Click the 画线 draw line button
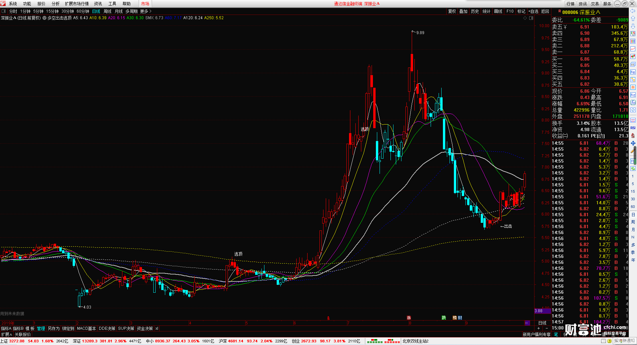Image resolution: width=637 pixels, height=345 pixels. coord(498,11)
